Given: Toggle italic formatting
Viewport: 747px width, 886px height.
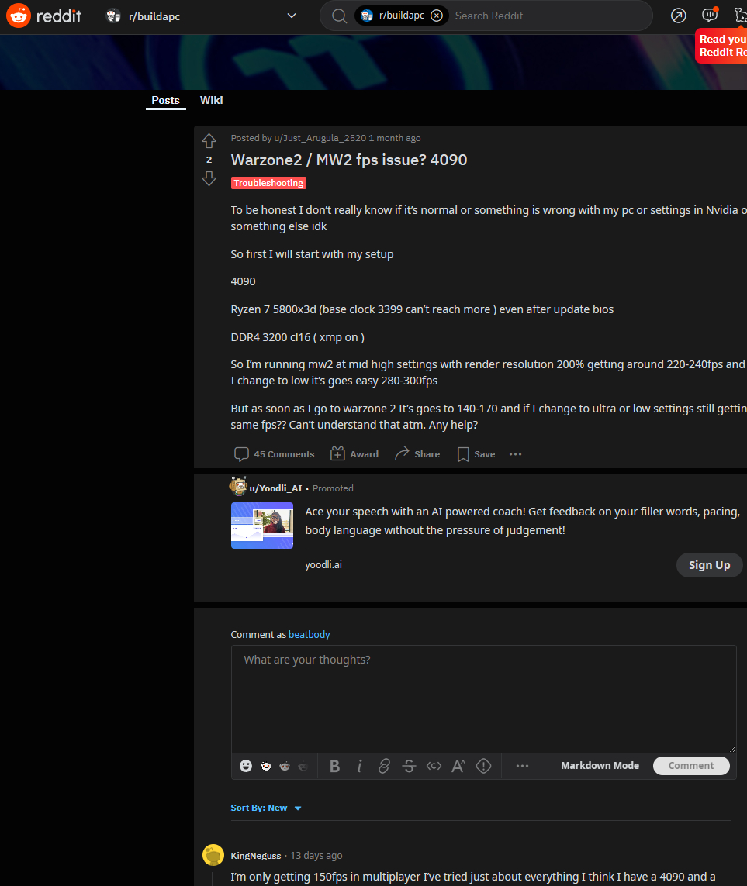Looking at the screenshot, I should [360, 766].
